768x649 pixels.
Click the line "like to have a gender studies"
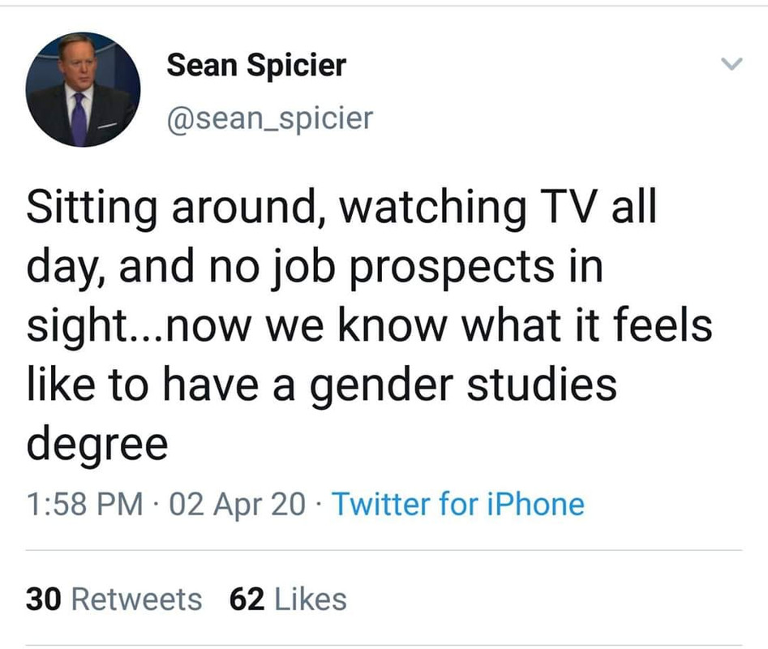point(321,385)
